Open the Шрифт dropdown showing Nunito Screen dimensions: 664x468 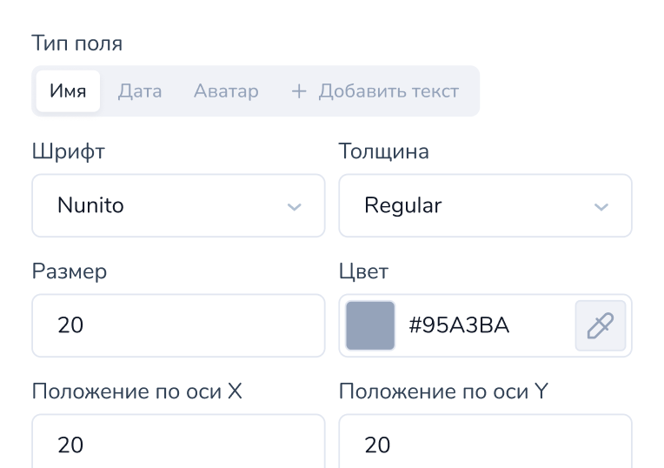tap(178, 205)
